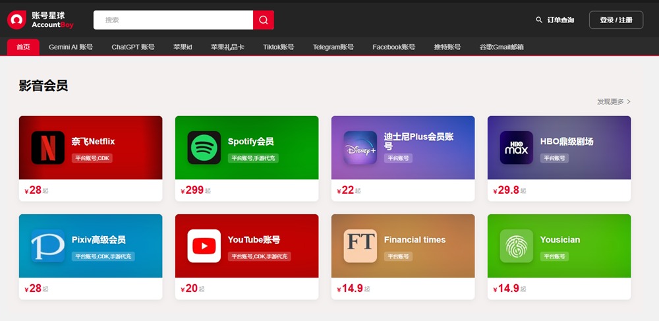Click Netflix 平台账号,CDK tag
The height and width of the screenshot is (321, 659).
pyautogui.click(x=92, y=158)
